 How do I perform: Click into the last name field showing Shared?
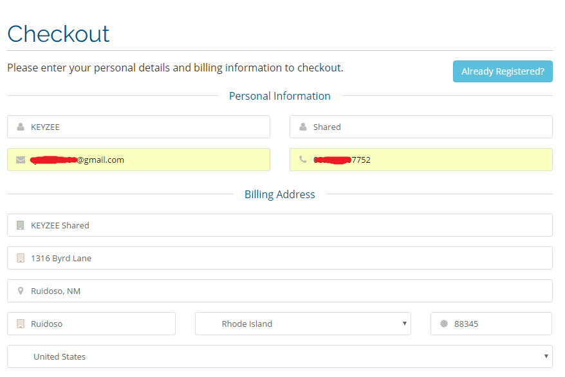tap(431, 127)
